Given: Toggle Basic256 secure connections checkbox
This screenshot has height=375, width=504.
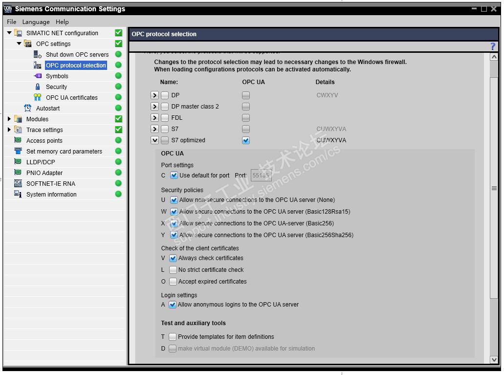Looking at the screenshot, I should pyautogui.click(x=174, y=223).
